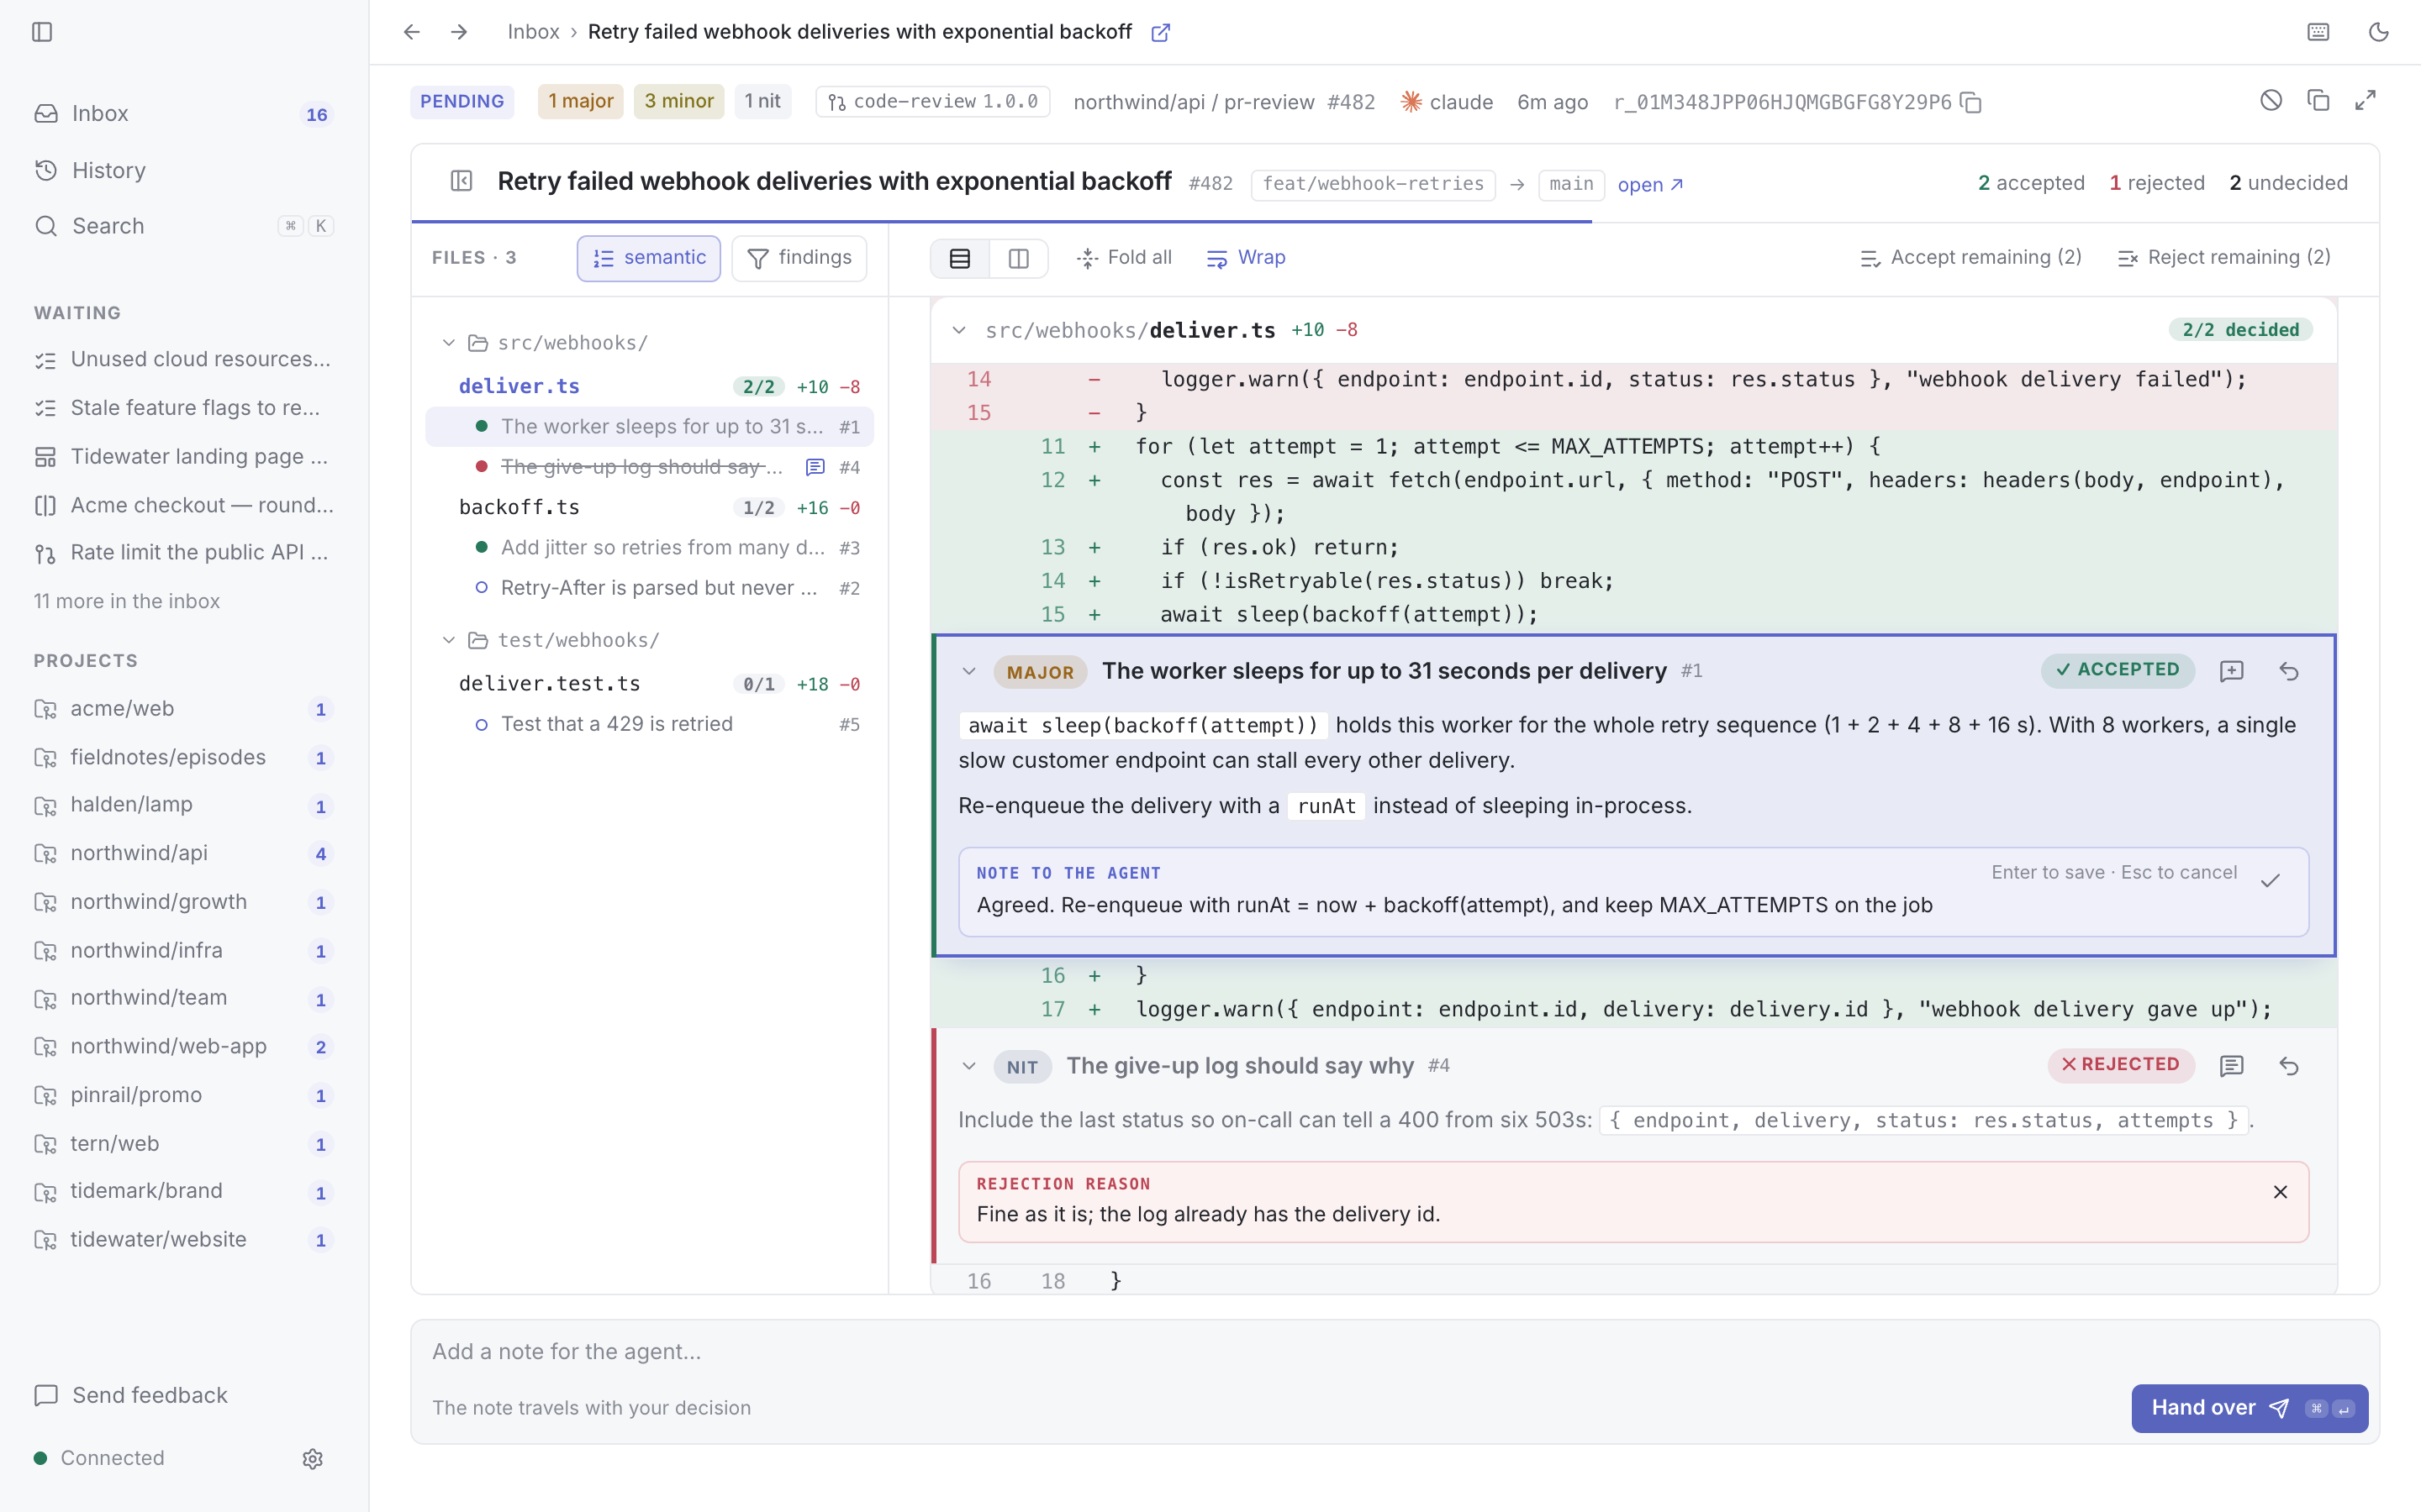
Task: Go back with the left arrow
Action: [411, 32]
